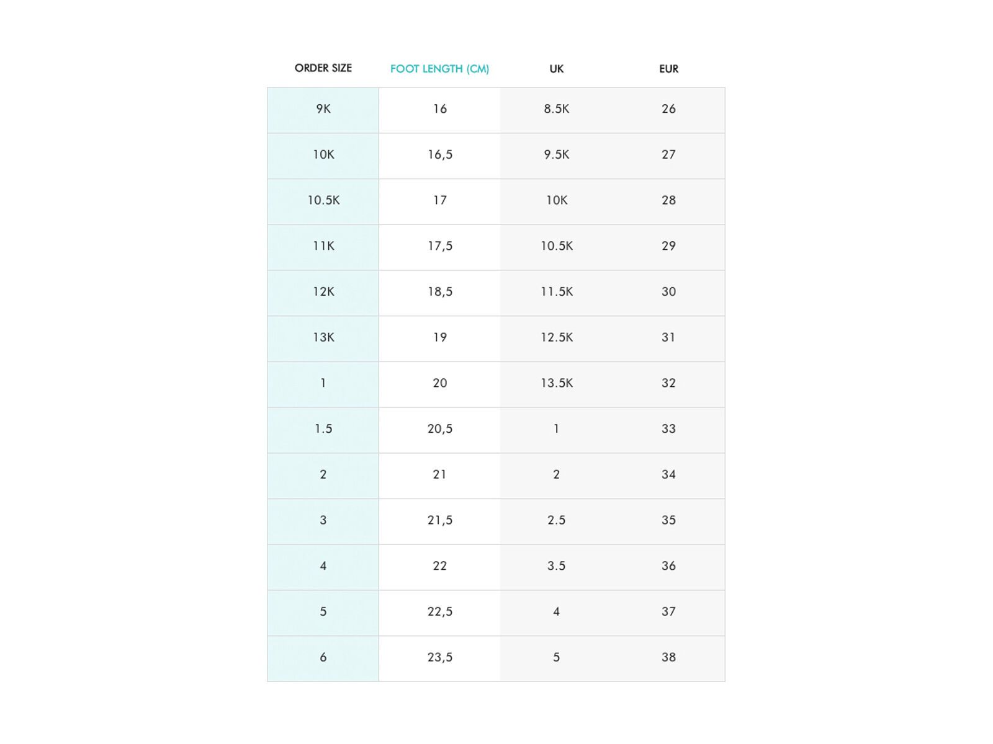Viewport: 993px width, 744px height.
Task: Click EUR size 38 cell
Action: click(668, 657)
